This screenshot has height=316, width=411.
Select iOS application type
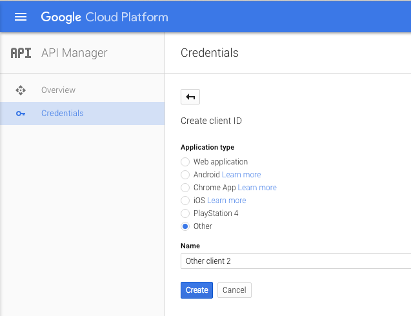pos(185,201)
